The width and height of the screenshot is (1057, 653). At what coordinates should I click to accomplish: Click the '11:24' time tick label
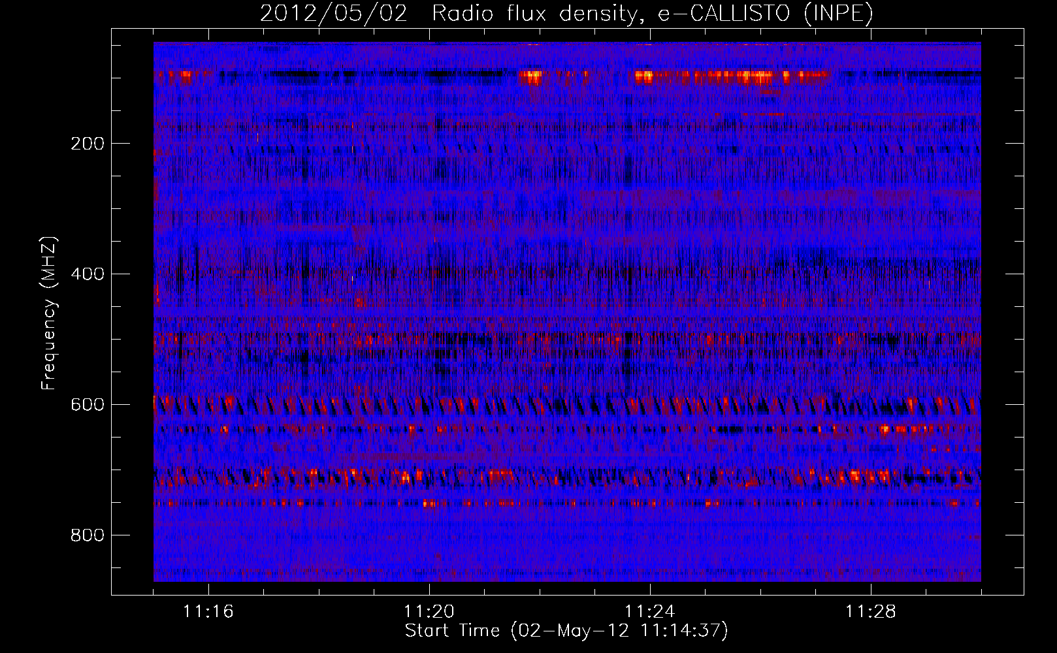650,612
